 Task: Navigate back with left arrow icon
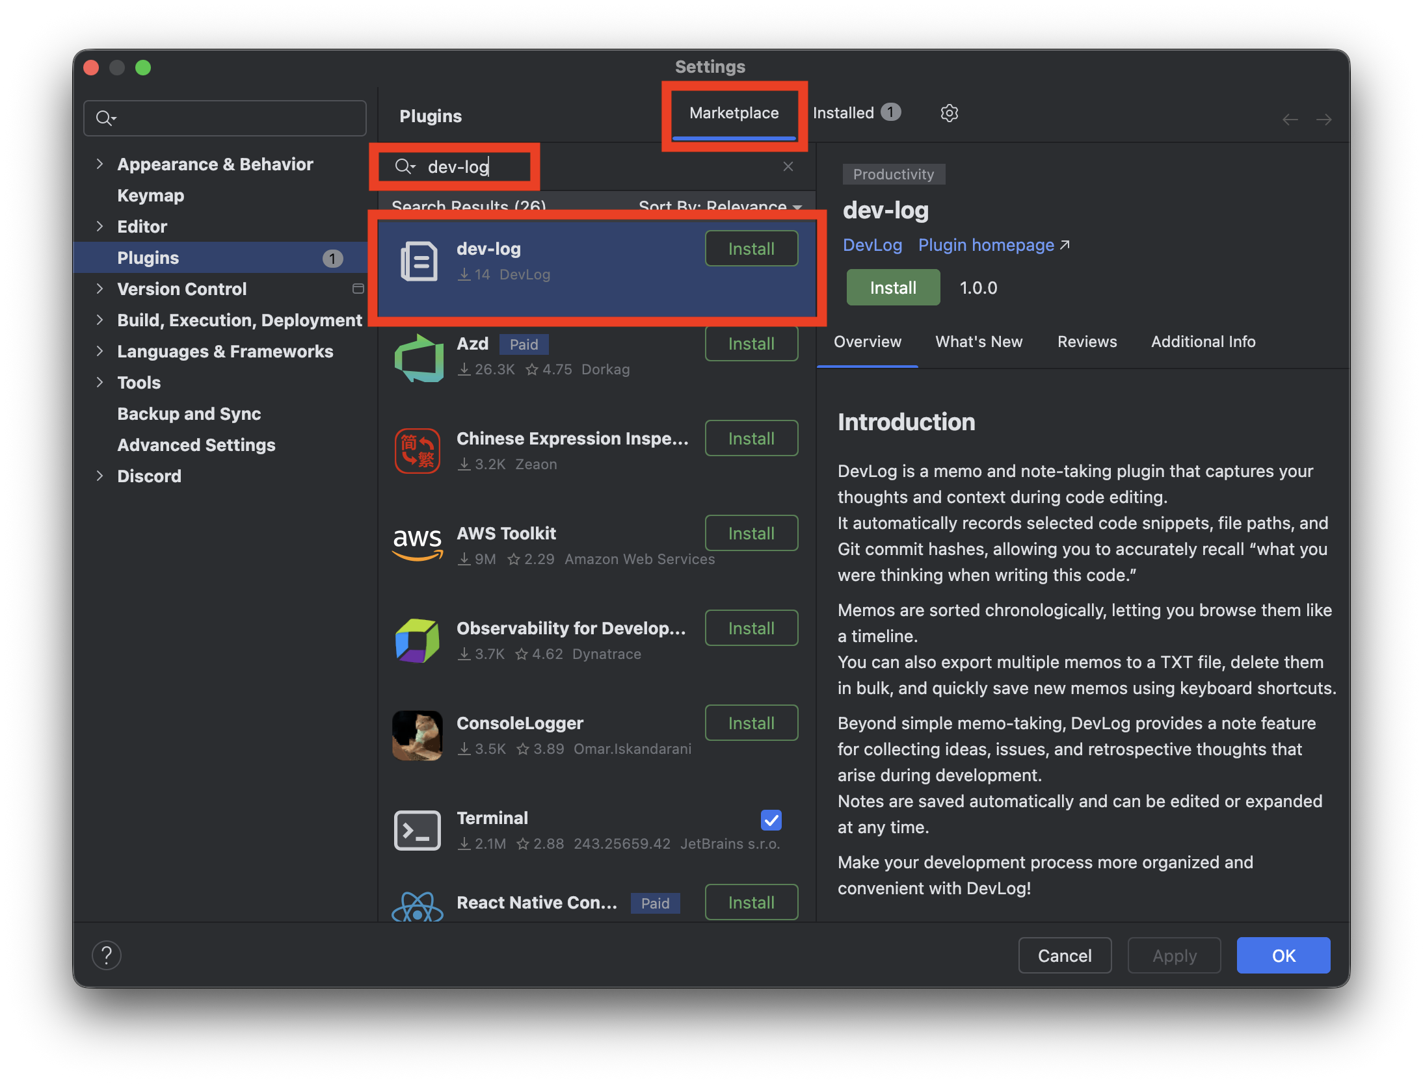pyautogui.click(x=1290, y=120)
